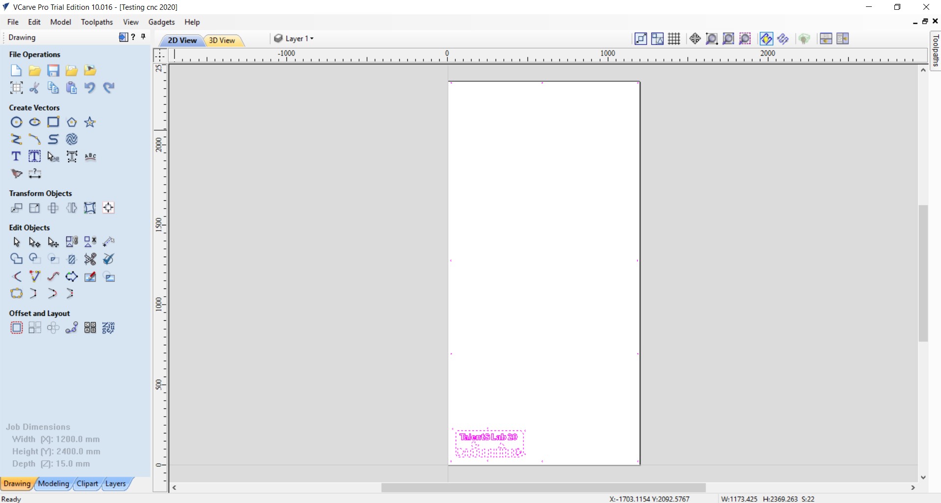This screenshot has width=941, height=503.
Task: Expand the Layer 1 dropdown
Action: [x=294, y=38]
